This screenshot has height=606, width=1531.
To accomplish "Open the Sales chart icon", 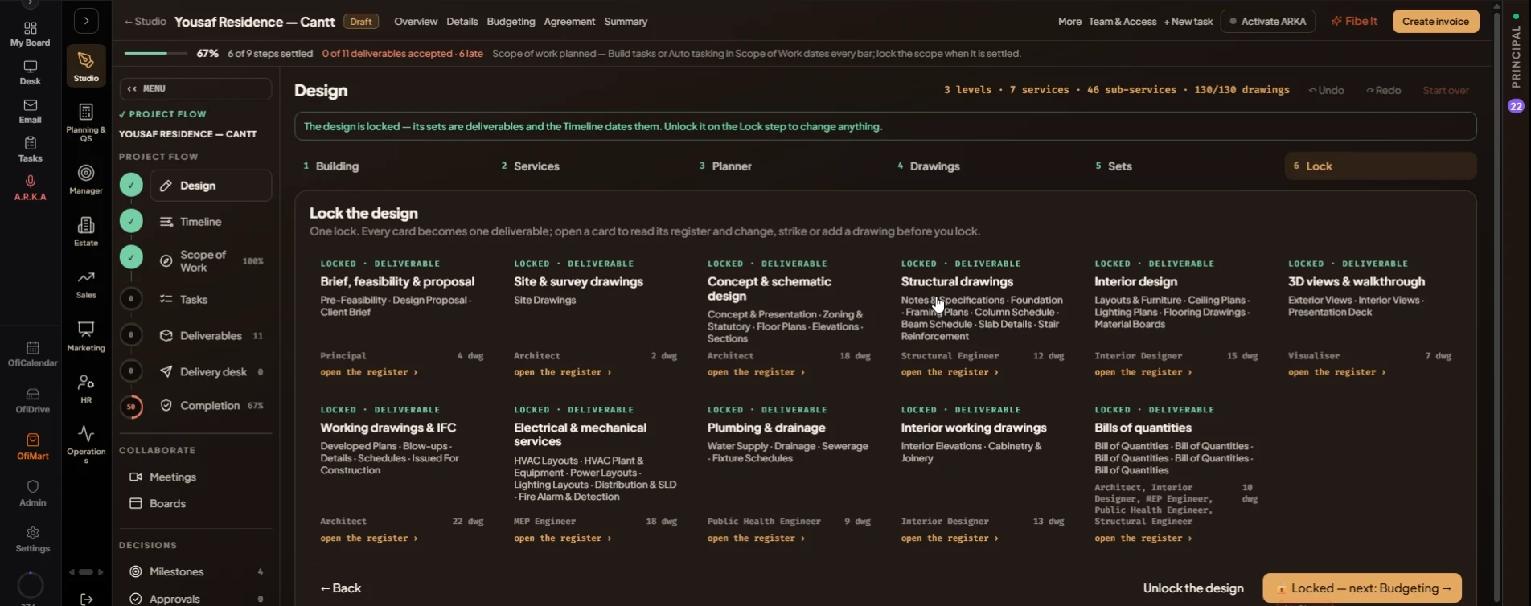I will click(86, 284).
